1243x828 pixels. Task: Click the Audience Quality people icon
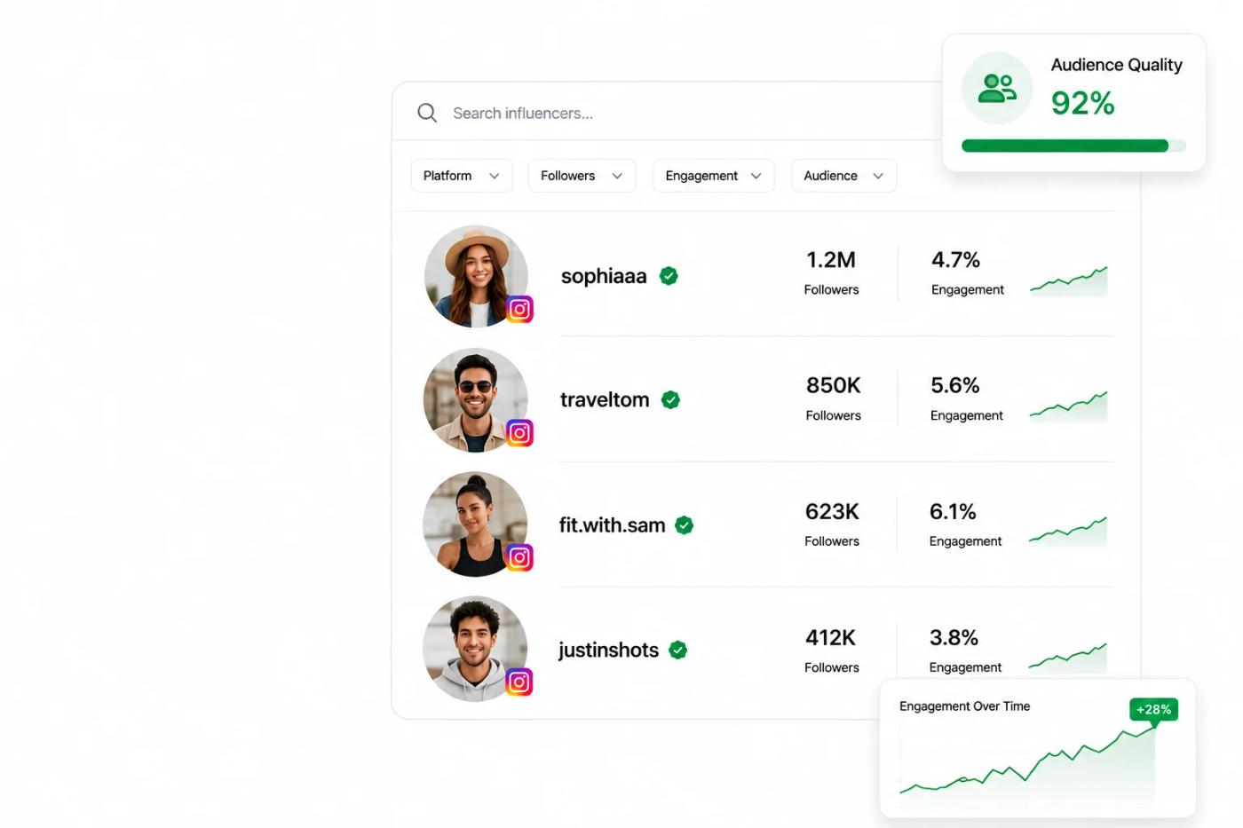[997, 88]
